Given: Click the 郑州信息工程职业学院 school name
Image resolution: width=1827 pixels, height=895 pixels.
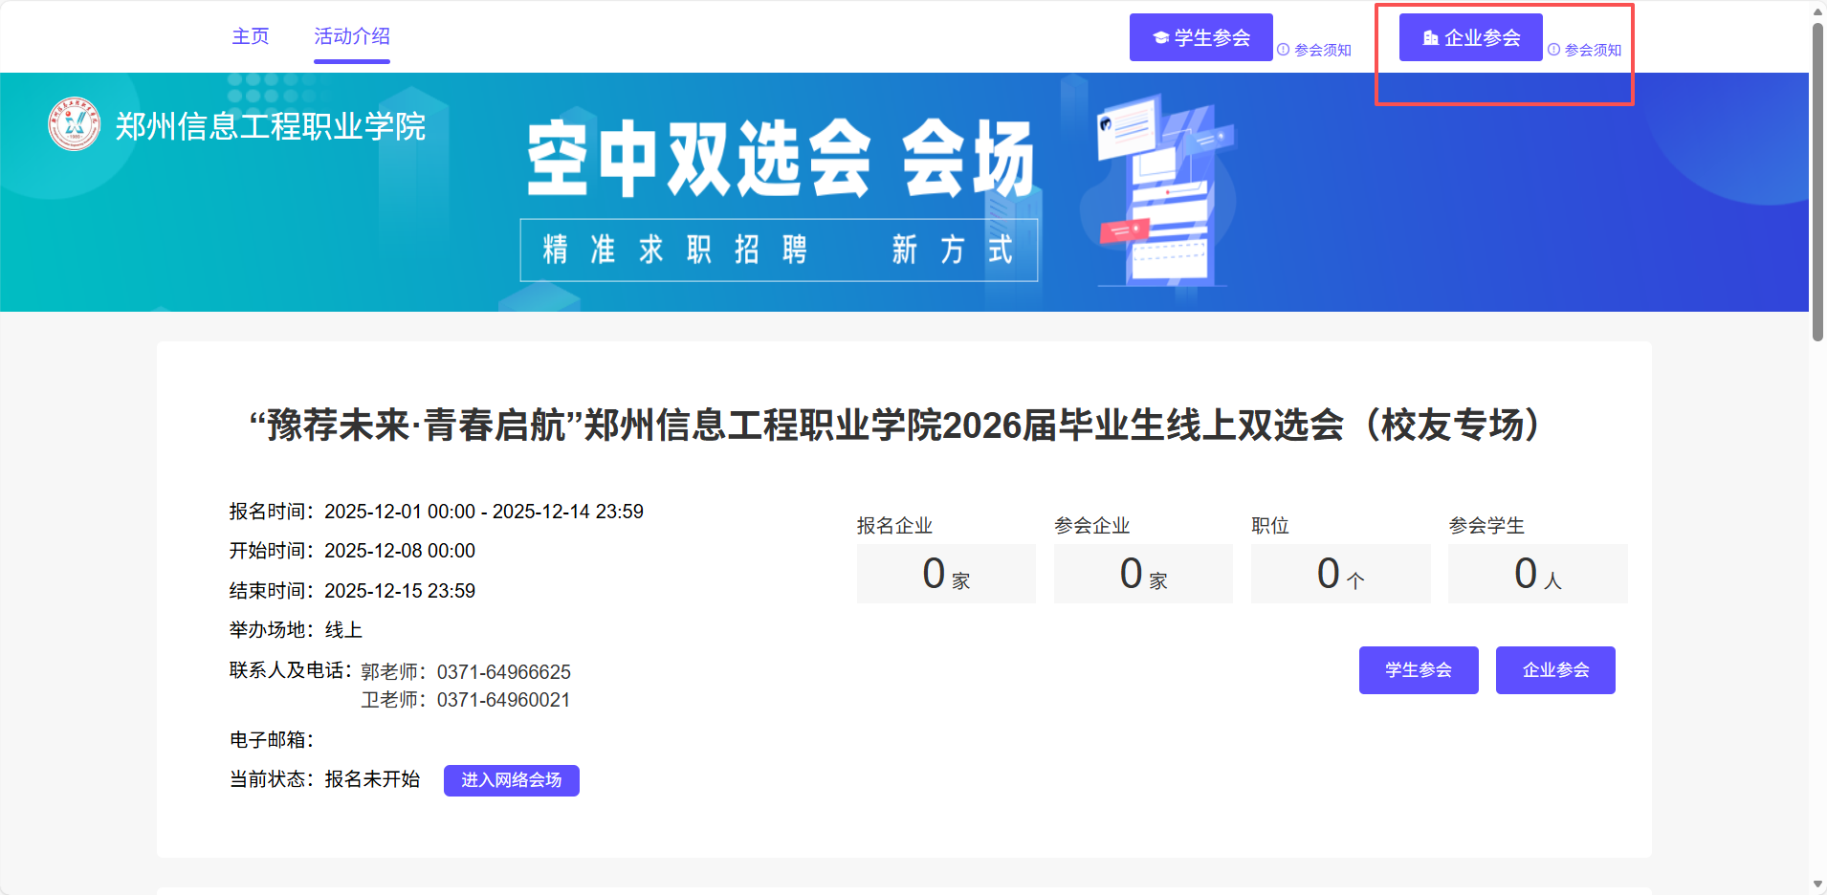Looking at the screenshot, I should point(270,126).
